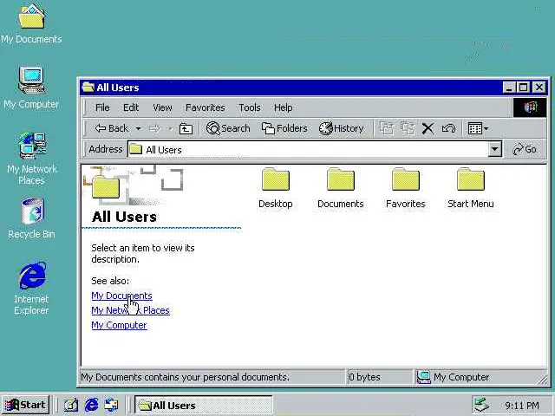The height and width of the screenshot is (416, 555).
Task: Launch Internet Explorer from quick launch
Action: coord(91,405)
